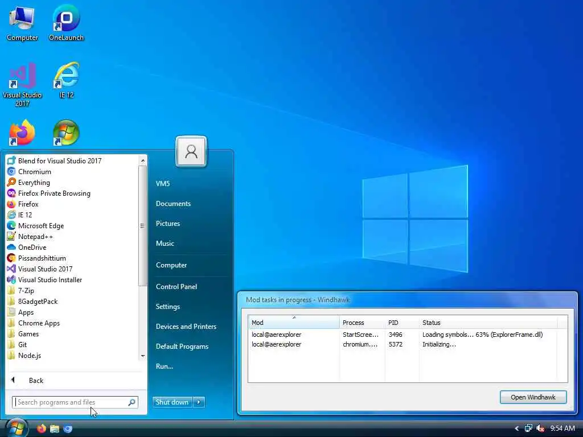Viewport: 583px width, 437px height.
Task: Open the IE 12 desktop shortcut
Action: point(67,80)
